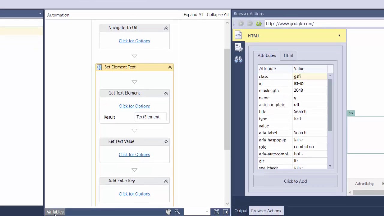Click options link under Set Text Value
This screenshot has width=384, height=216.
click(134, 154)
